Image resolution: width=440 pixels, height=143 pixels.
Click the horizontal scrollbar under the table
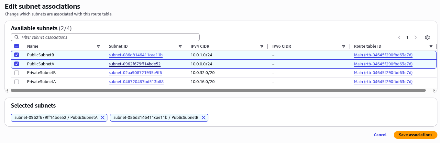(x=218, y=91)
